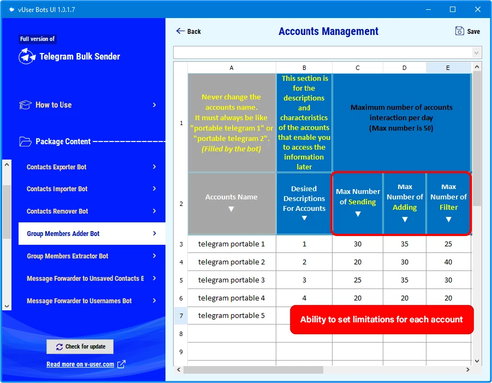Click the Back arrow icon
The height and width of the screenshot is (383, 492).
180,31
